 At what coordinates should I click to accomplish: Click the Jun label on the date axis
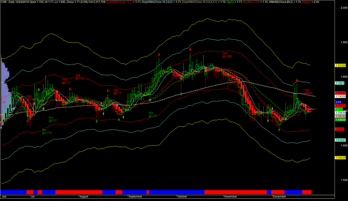(x=4, y=197)
